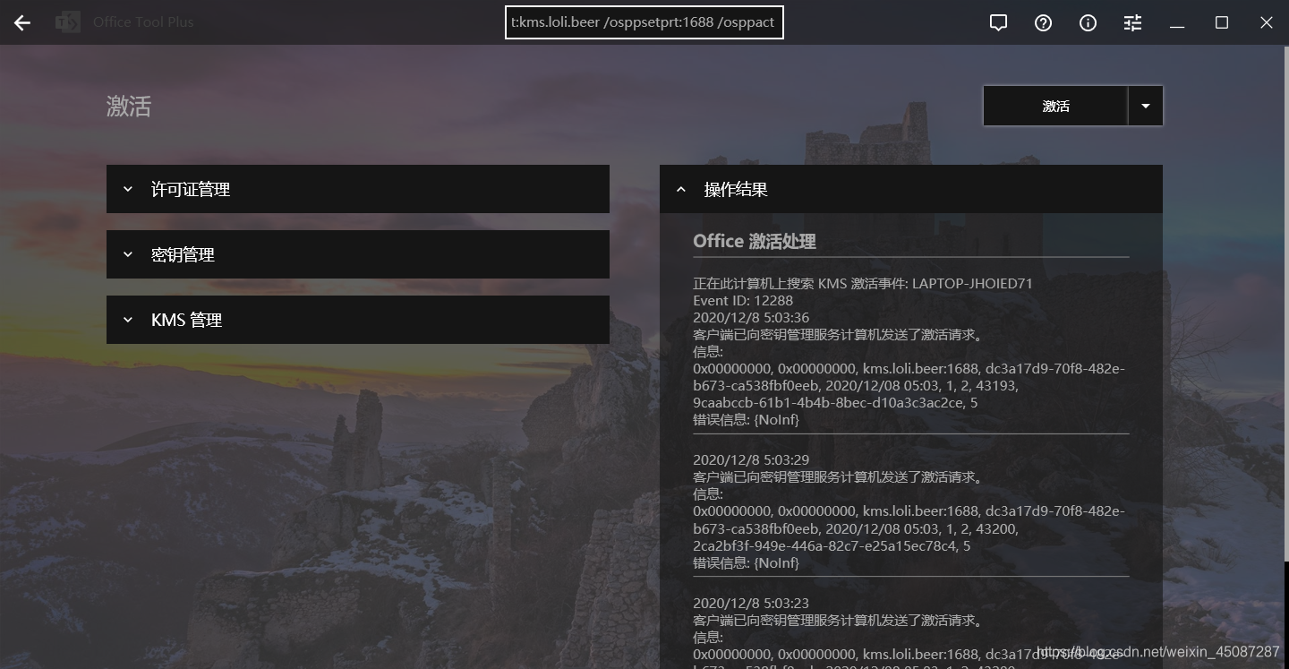The height and width of the screenshot is (669, 1289).
Task: Select the Event ID: 12288 line
Action: tap(743, 300)
